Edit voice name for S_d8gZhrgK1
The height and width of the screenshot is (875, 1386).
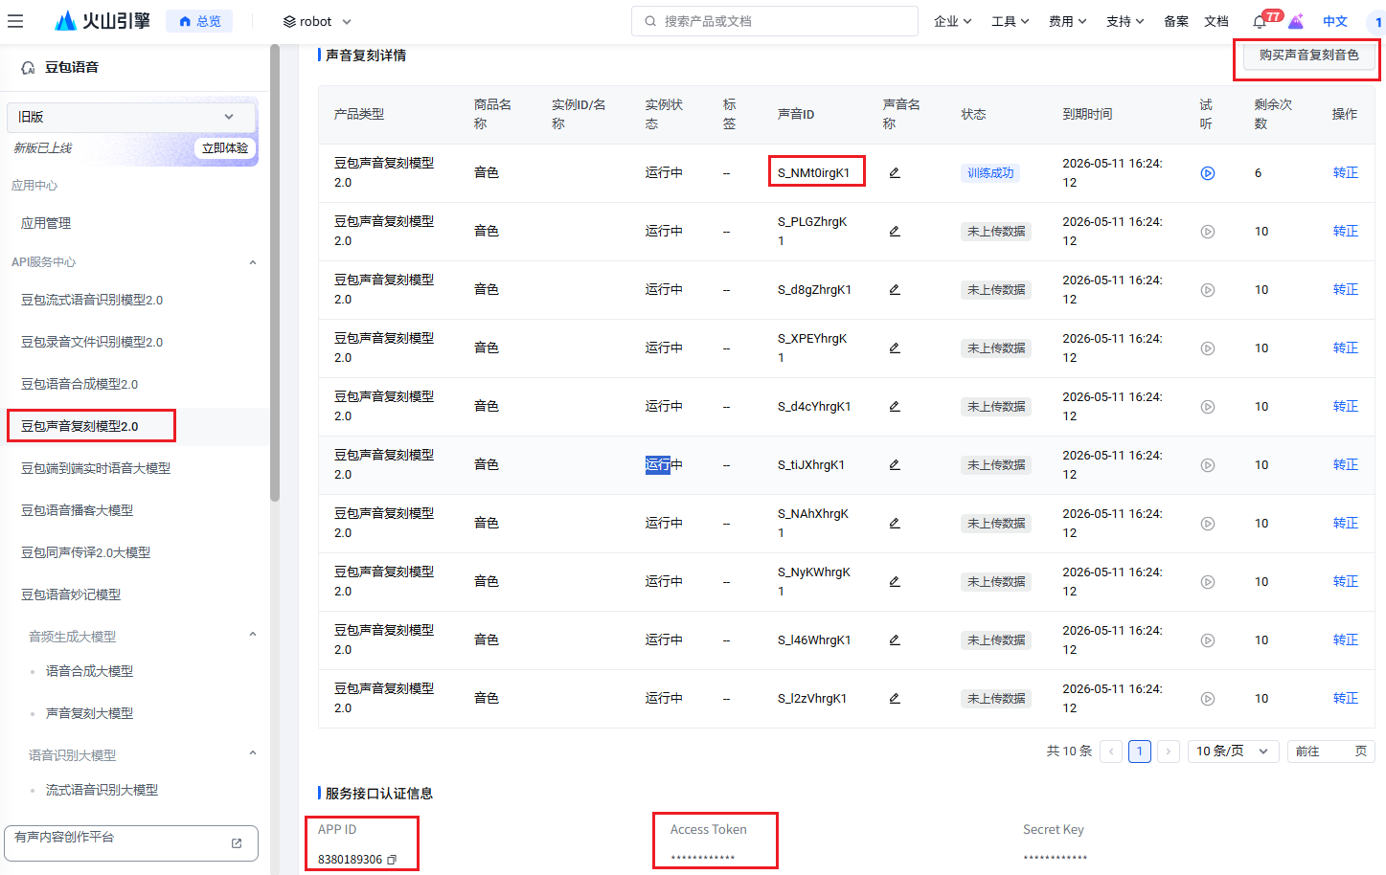(895, 290)
